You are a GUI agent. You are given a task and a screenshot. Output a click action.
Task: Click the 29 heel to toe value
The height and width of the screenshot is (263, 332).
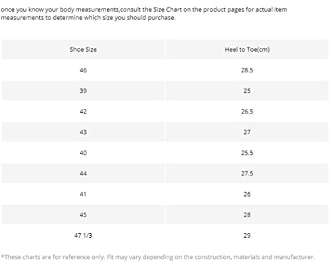(247, 235)
